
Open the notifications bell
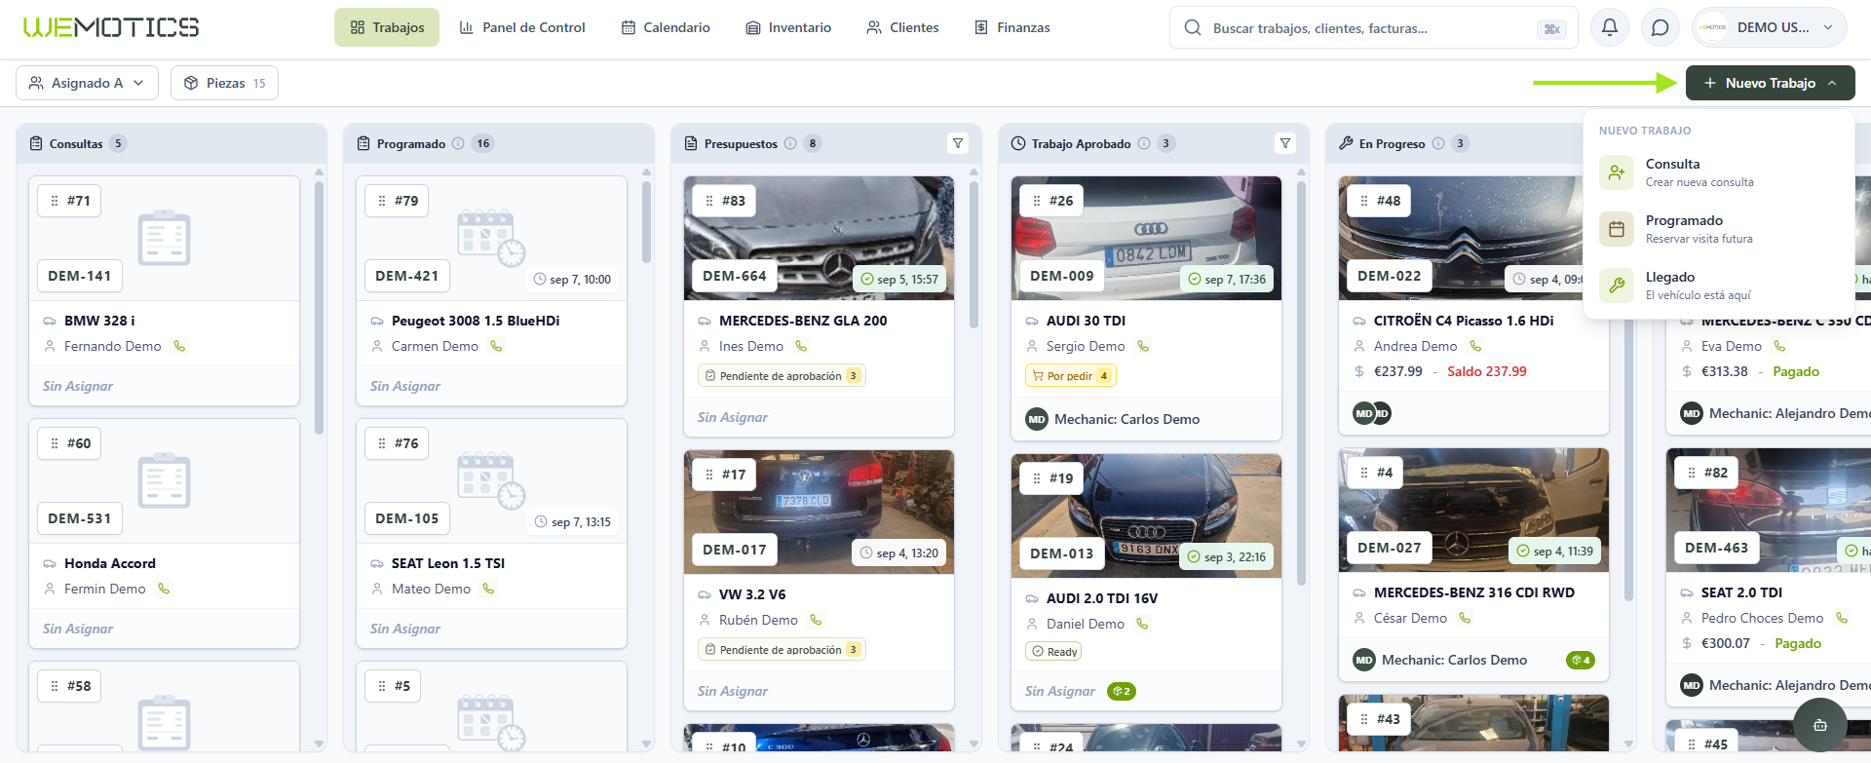coord(1610,27)
